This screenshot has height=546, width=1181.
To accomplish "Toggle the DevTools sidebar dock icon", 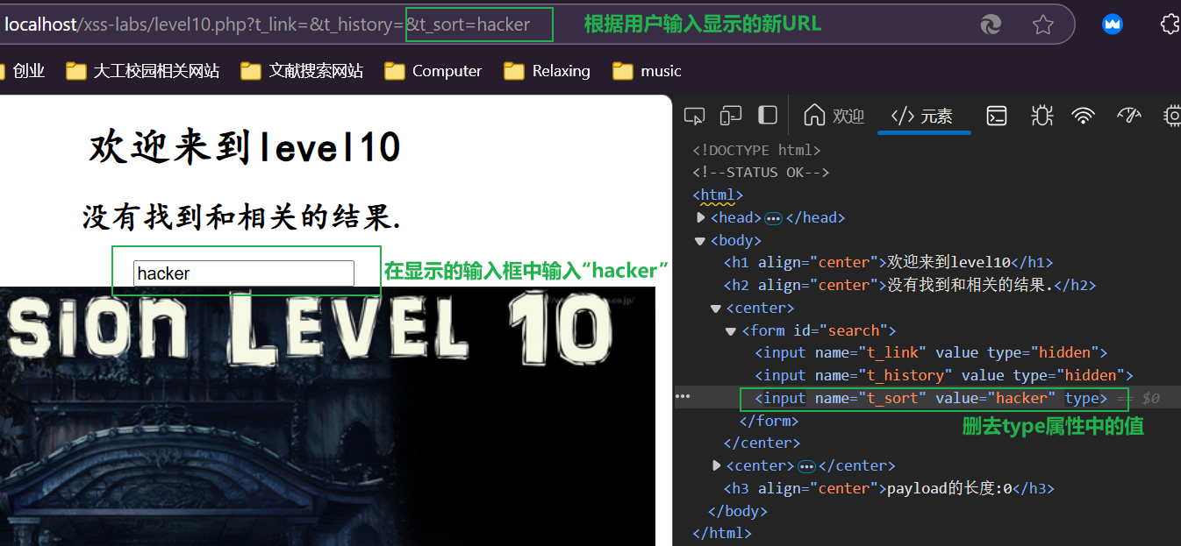I will (x=767, y=116).
